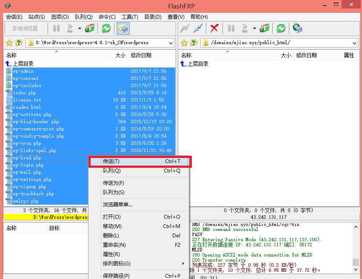The image size is (362, 279).
Task: Click 上层目录 in the local pane
Action: [20, 64]
